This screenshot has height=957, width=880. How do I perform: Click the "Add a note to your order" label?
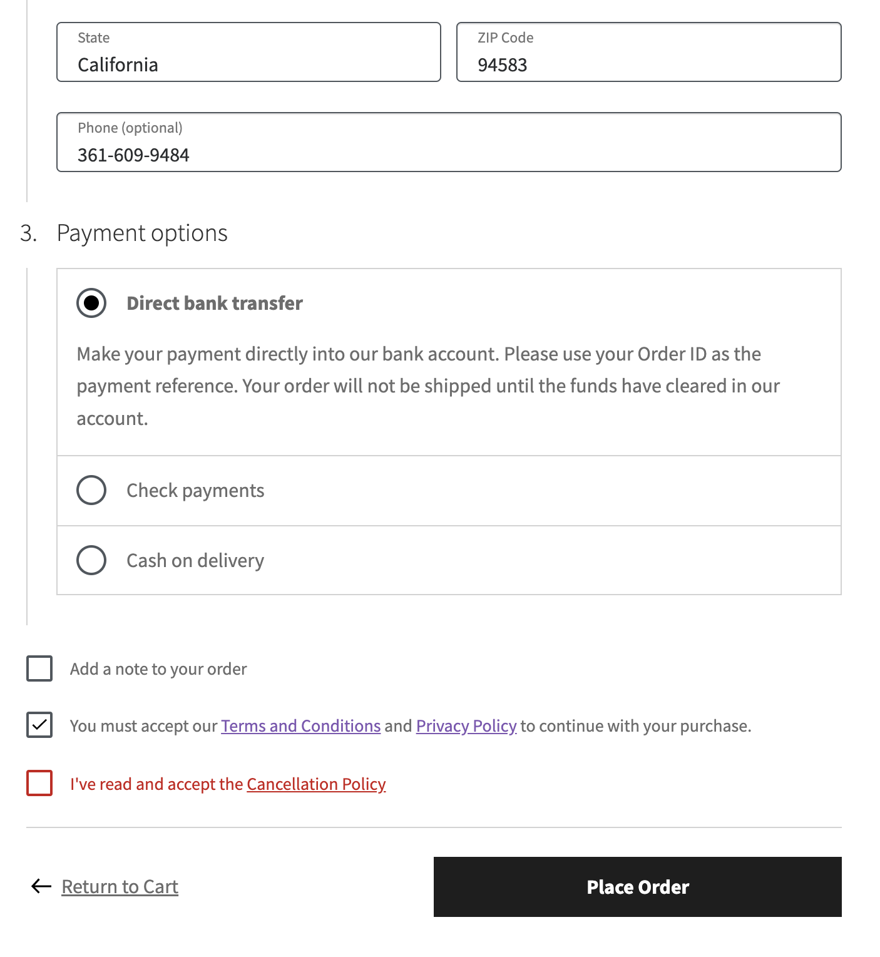(158, 669)
